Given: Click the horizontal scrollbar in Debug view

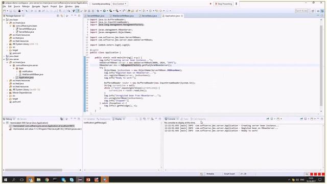Looking at the screenshot, I should tap(33, 170).
